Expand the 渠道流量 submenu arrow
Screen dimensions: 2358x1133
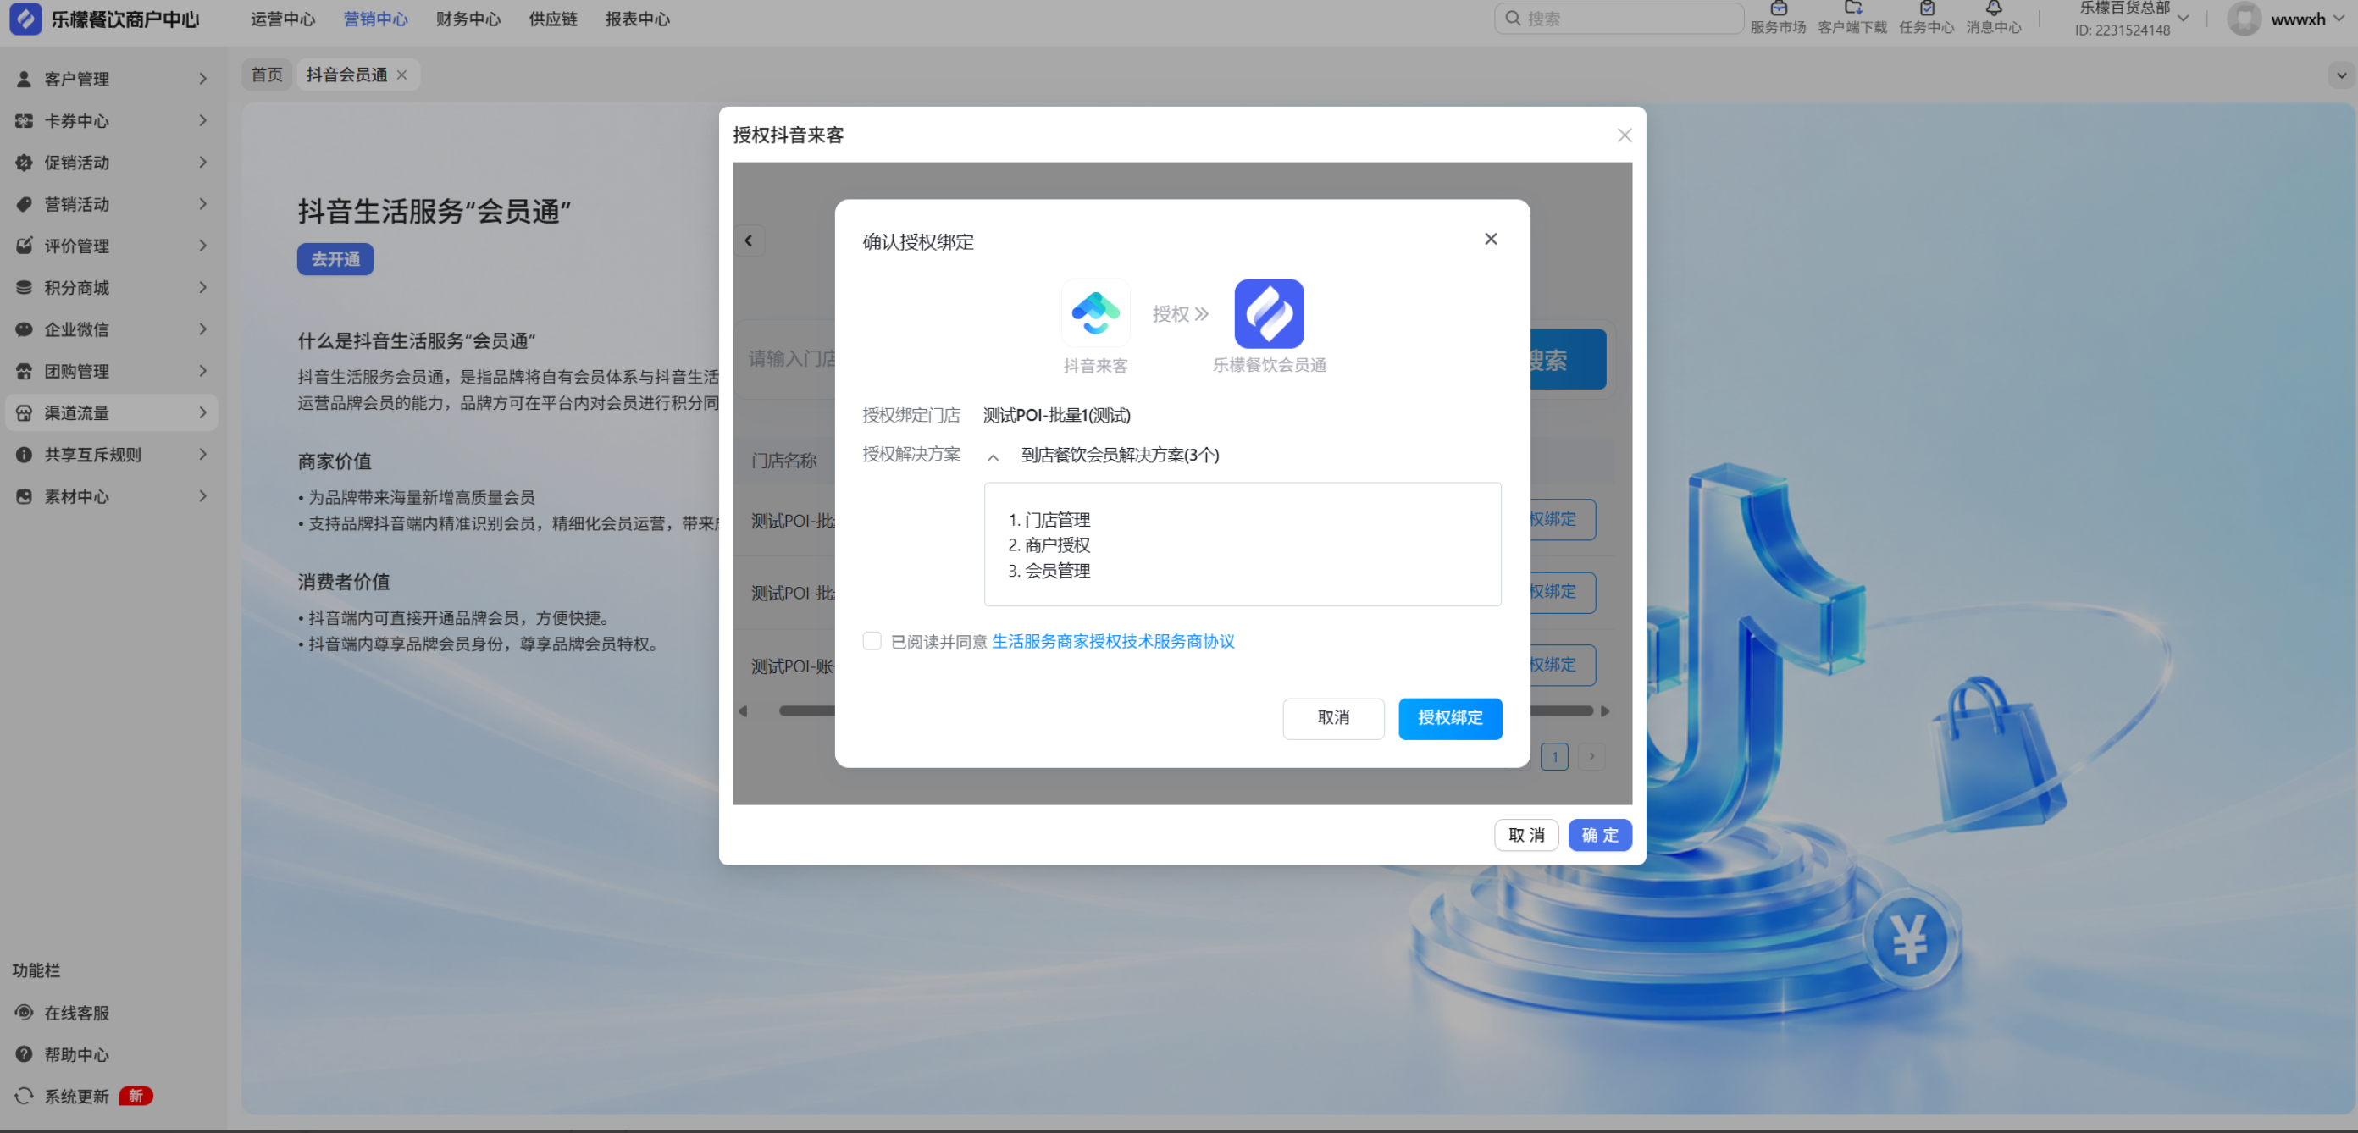(x=202, y=412)
